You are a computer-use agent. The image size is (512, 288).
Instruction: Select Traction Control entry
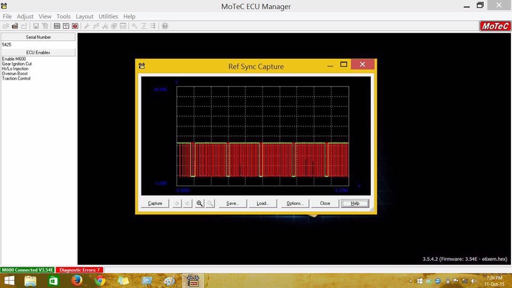(16, 78)
